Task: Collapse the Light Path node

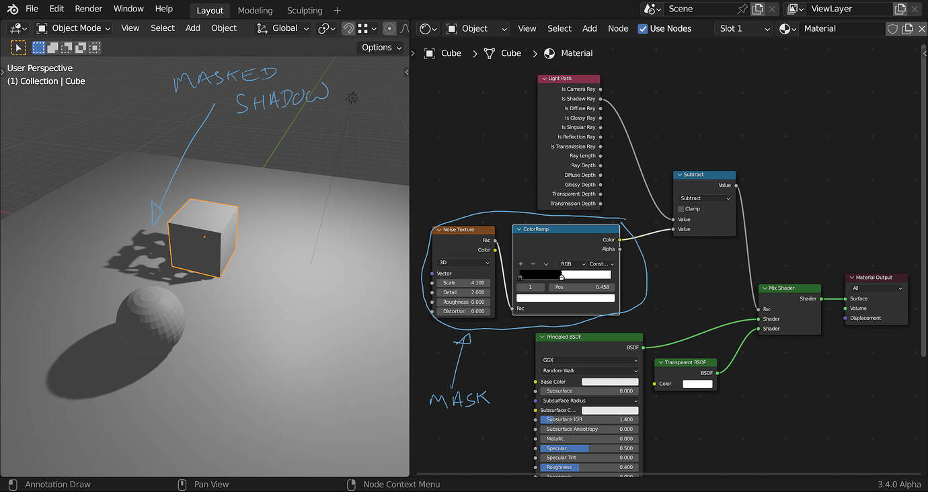Action: 543,79
